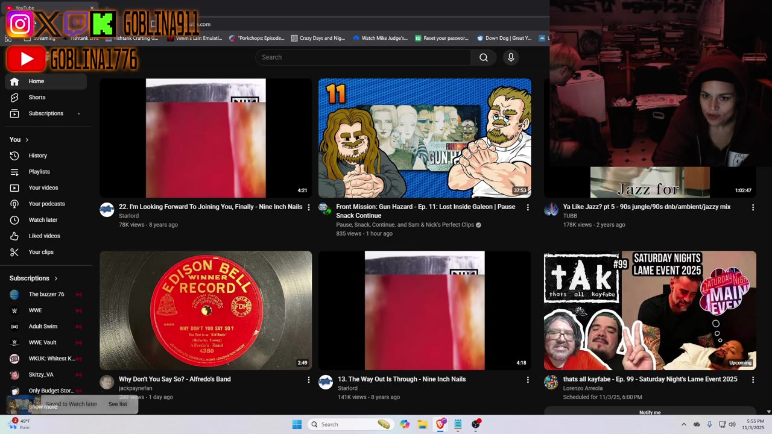Open Skitzy_VA channel subscription
This screenshot has width=772, height=434.
[46, 374]
